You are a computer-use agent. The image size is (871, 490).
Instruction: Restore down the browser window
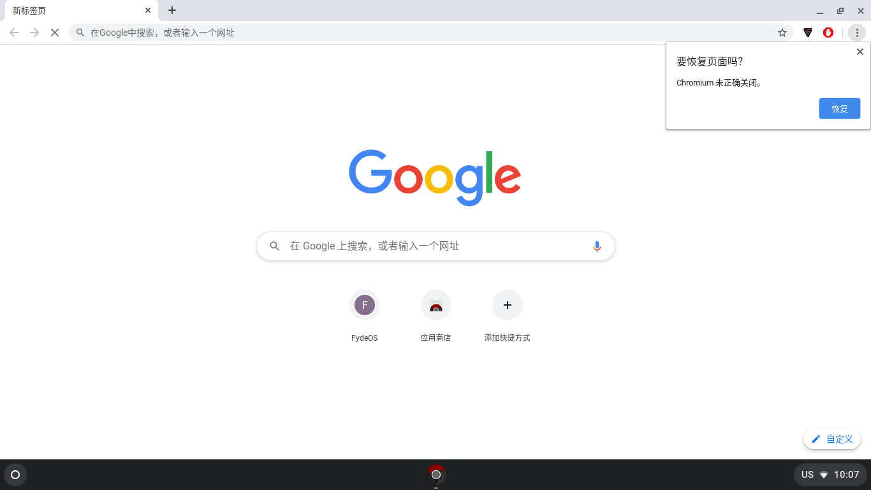840,11
